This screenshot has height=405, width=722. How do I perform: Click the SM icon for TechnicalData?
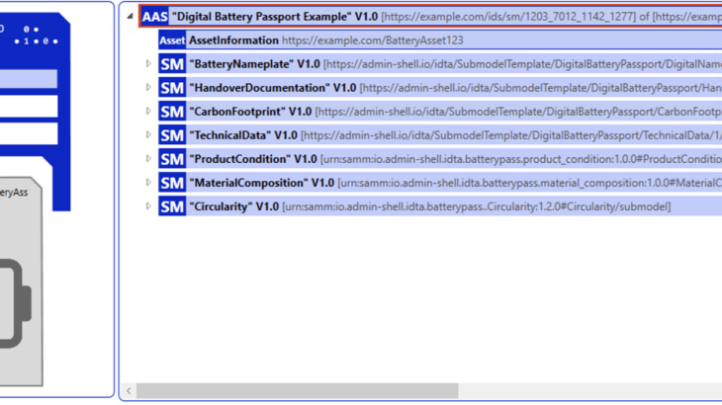[172, 135]
